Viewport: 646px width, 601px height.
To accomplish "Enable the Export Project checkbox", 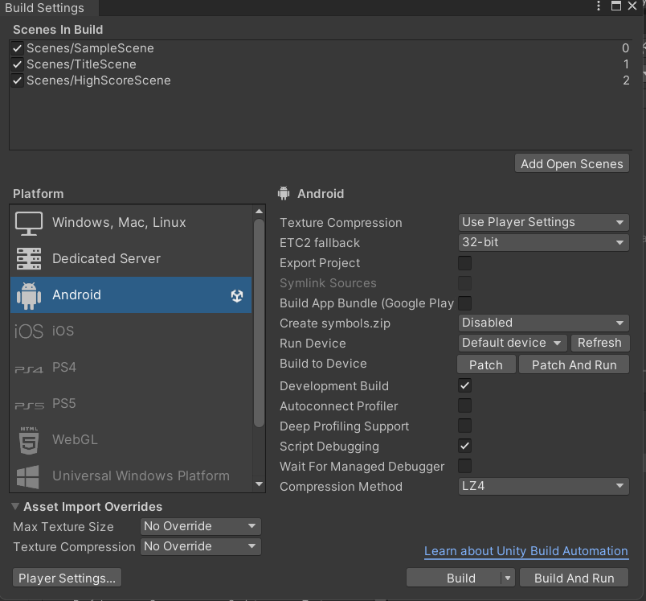I will point(464,263).
